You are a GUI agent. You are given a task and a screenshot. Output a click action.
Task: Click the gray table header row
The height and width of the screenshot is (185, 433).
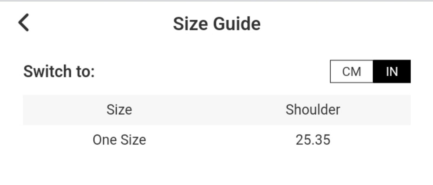(217, 110)
